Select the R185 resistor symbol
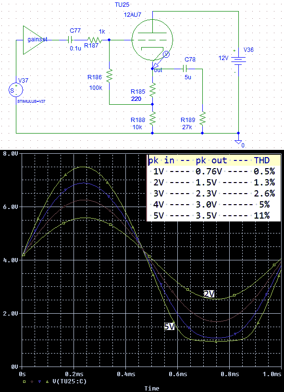Viewport: 284px width, 392px height. pyautogui.click(x=152, y=90)
